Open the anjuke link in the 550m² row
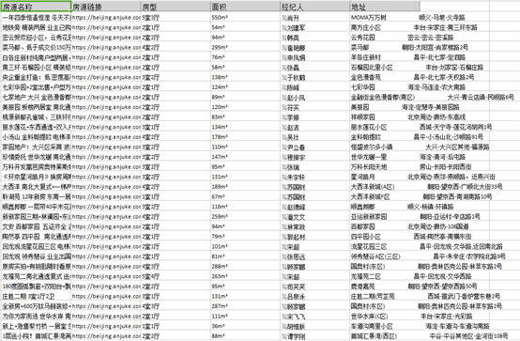This screenshot has height=341, width=520. pos(106,17)
